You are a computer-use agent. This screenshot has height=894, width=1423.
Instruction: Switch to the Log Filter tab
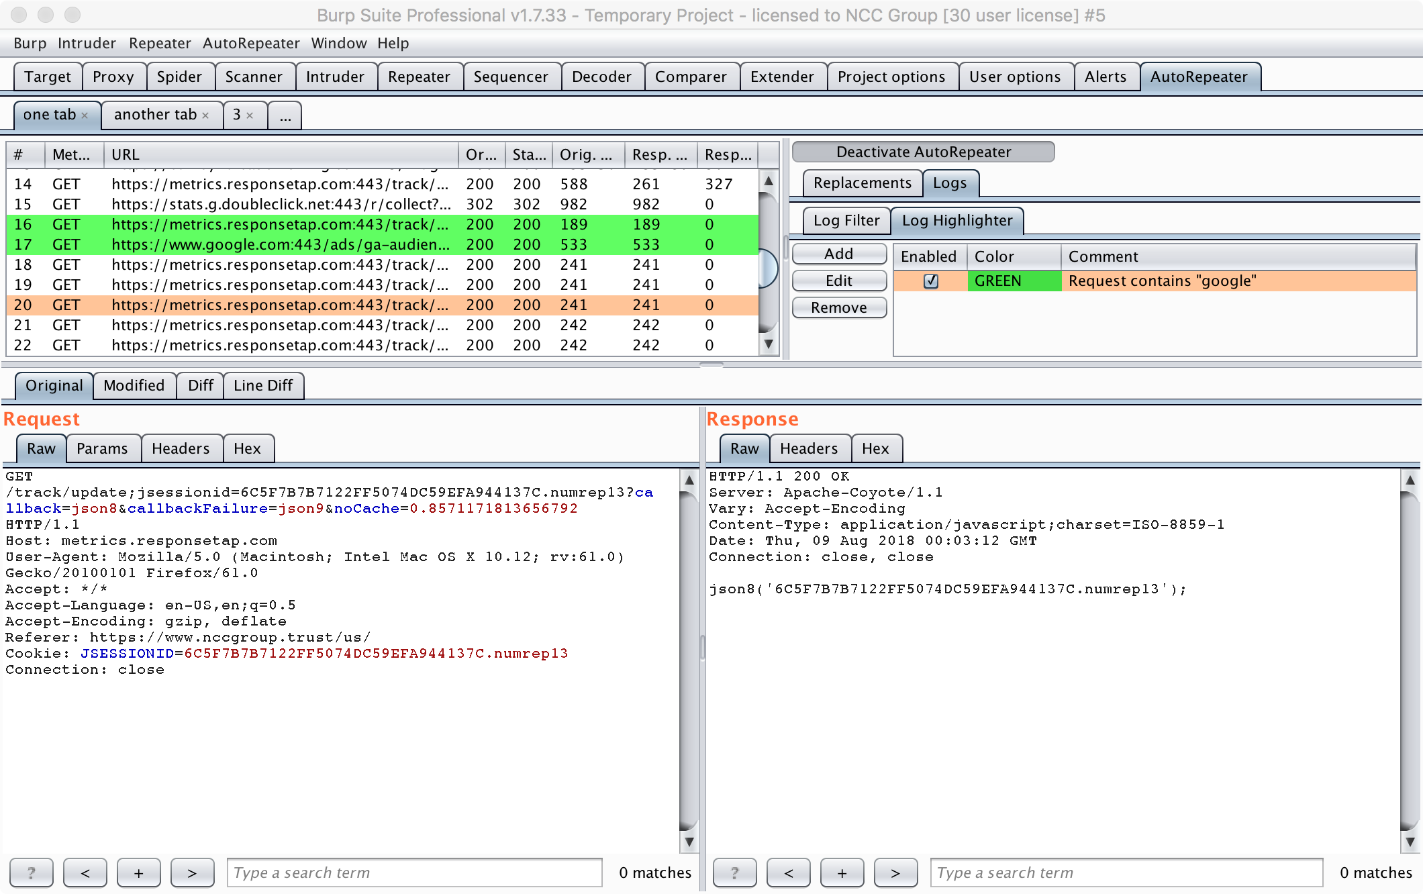tap(846, 220)
